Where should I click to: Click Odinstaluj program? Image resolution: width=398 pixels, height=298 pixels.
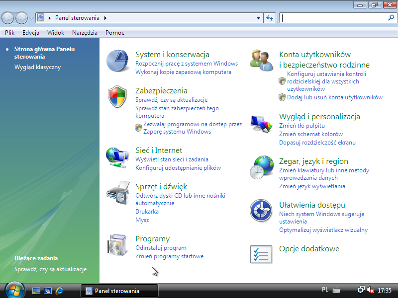tap(161, 248)
